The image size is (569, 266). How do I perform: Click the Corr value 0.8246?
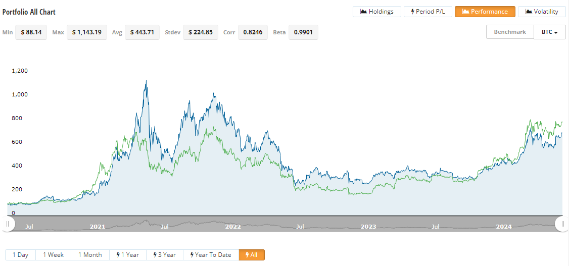(x=253, y=32)
